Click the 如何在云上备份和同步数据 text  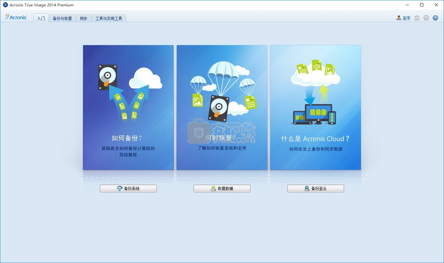(316, 149)
